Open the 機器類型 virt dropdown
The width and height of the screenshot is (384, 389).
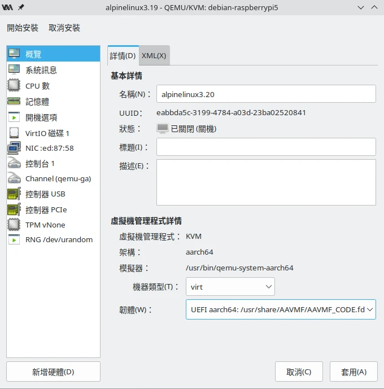(x=230, y=287)
